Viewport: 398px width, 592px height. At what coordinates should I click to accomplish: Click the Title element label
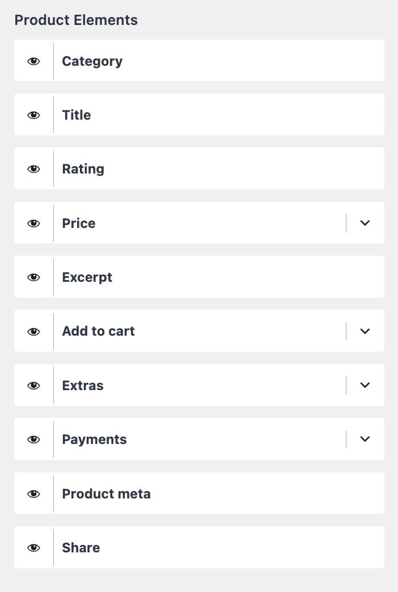click(76, 115)
